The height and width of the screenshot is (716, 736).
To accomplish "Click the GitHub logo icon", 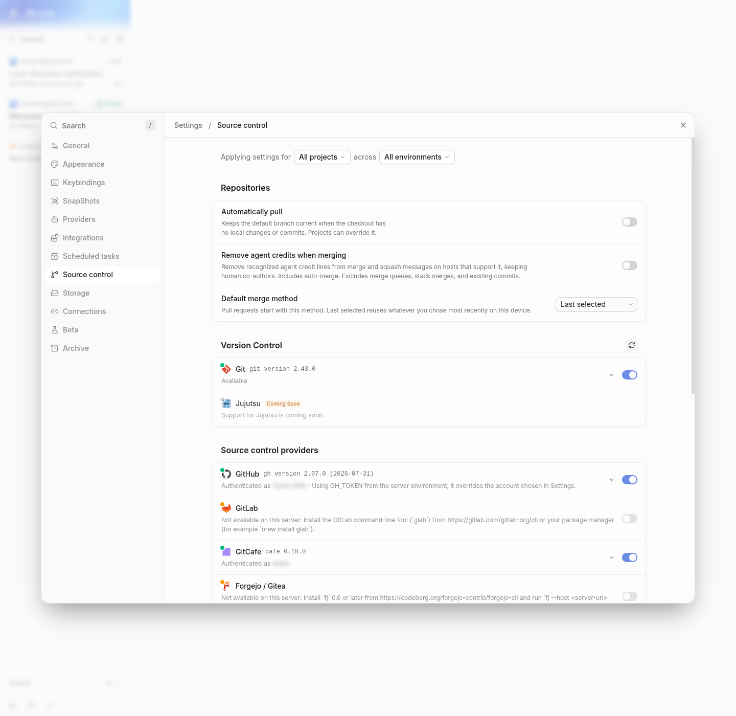I will pyautogui.click(x=226, y=474).
